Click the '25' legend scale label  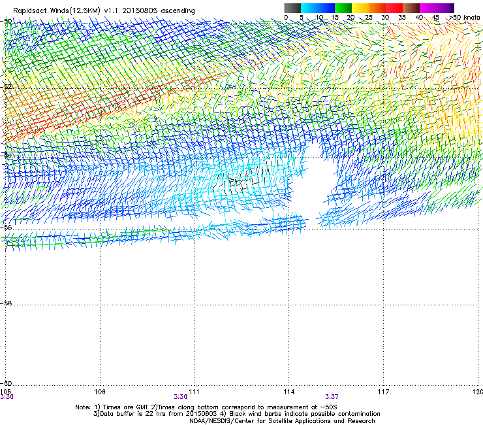point(369,18)
